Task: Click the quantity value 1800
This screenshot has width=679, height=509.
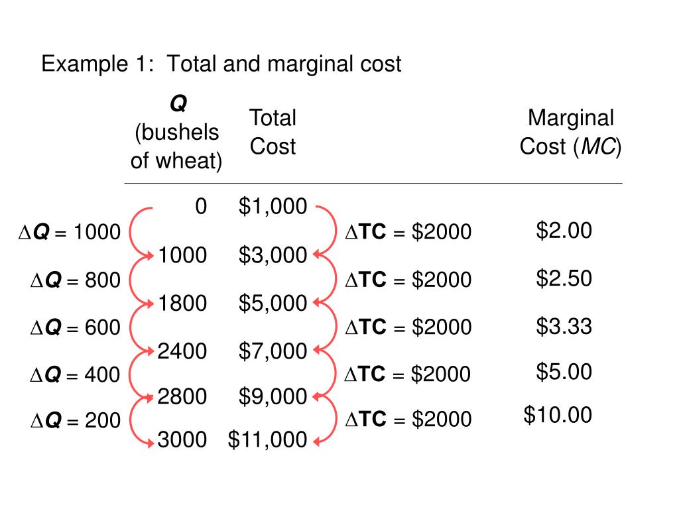Action: (x=182, y=303)
